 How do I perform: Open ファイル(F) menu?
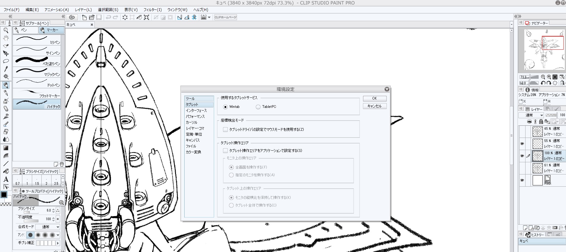[12, 10]
